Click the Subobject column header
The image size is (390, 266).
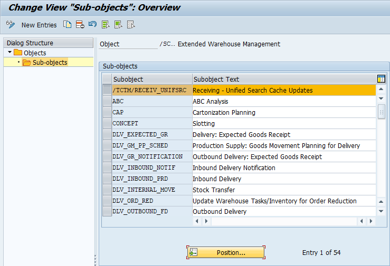pyautogui.click(x=152, y=80)
